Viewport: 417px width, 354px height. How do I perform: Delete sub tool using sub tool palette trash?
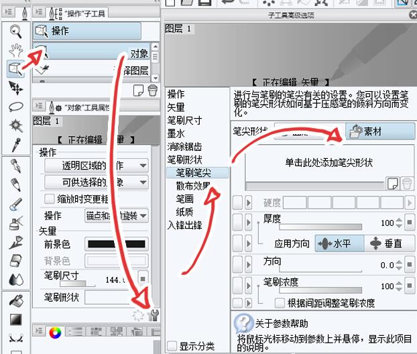pyautogui.click(x=153, y=91)
